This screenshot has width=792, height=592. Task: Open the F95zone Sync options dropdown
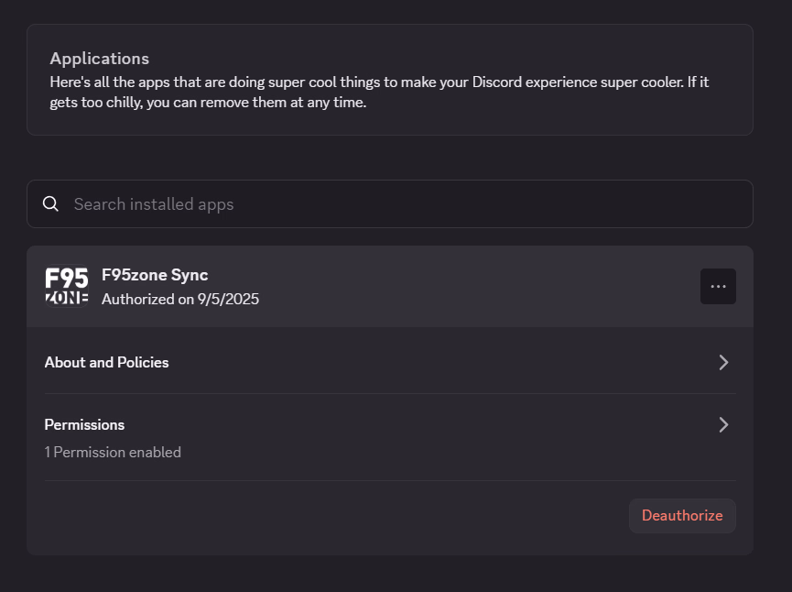point(718,286)
